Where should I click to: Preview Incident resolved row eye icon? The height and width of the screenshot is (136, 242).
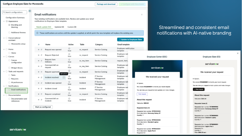point(39,77)
